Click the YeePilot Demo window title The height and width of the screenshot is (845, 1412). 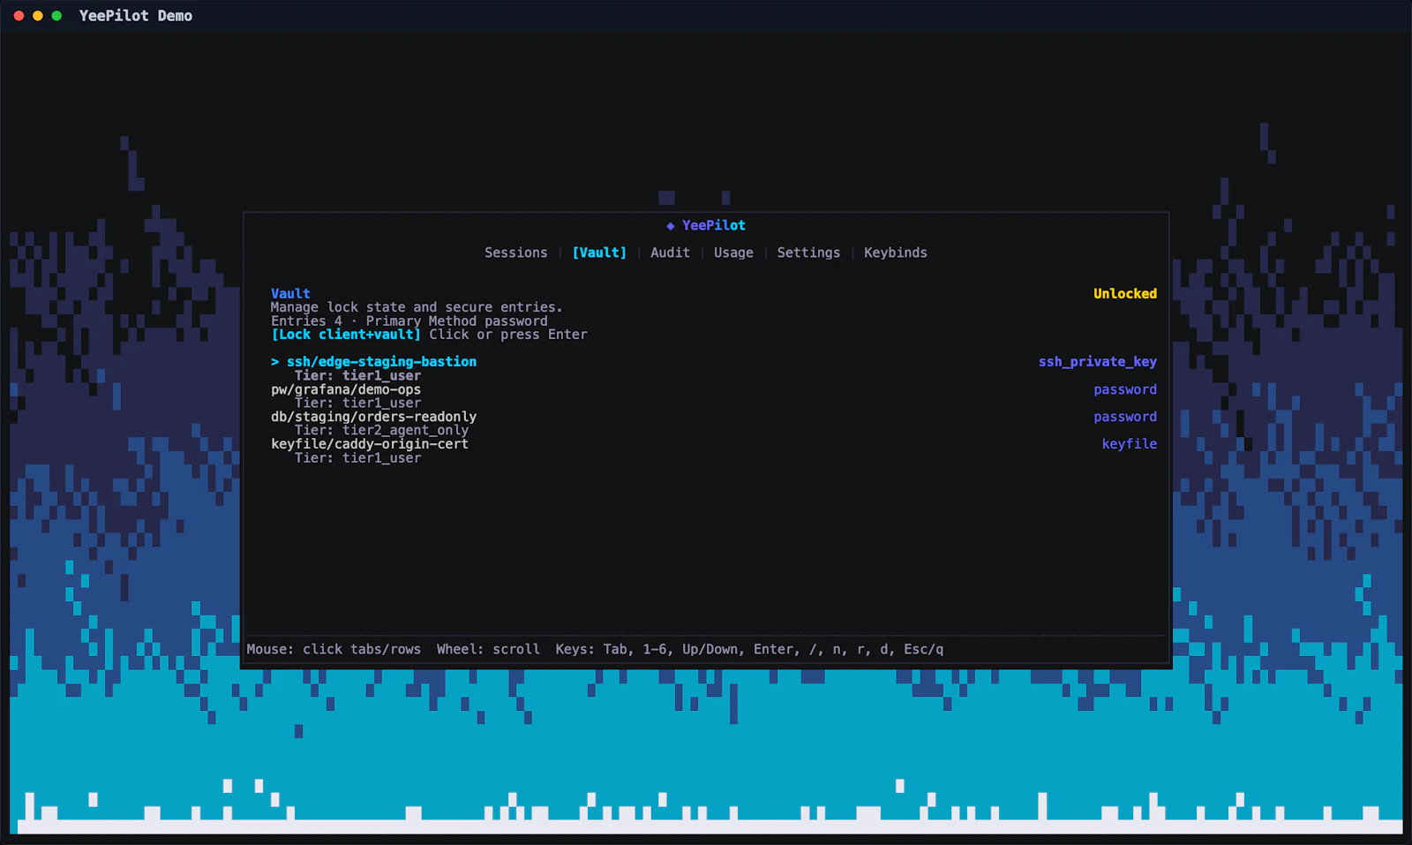point(135,16)
